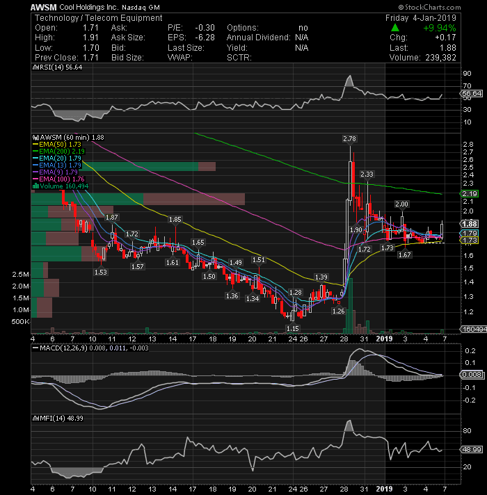Click the 1.50 low annotation

tap(209, 277)
